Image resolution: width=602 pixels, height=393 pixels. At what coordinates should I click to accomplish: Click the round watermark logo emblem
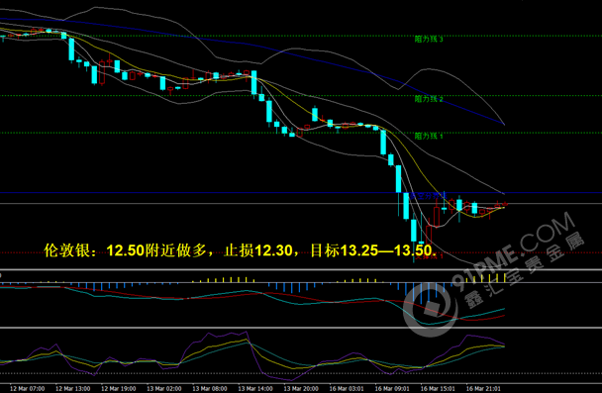tap(431, 309)
